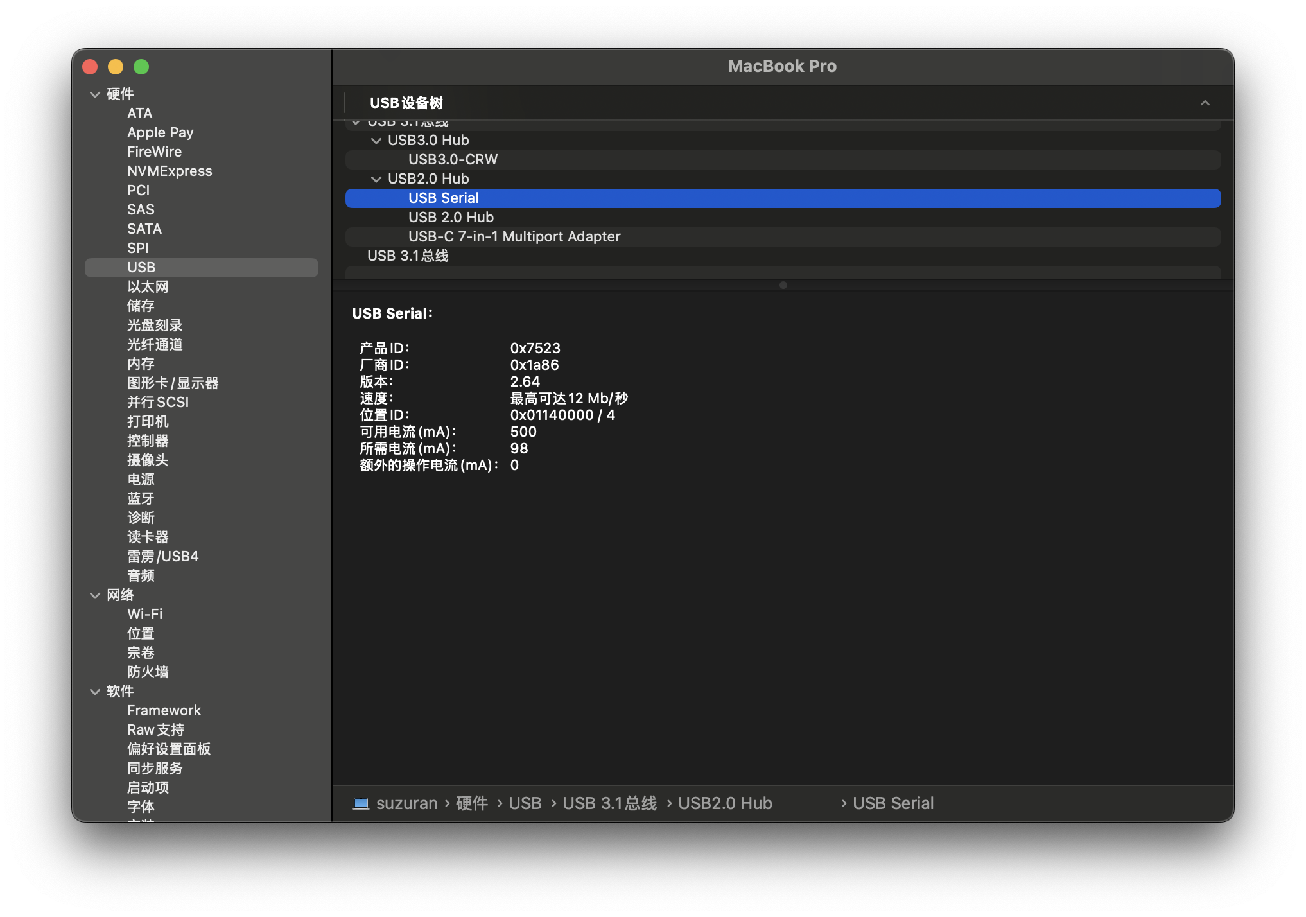
Task: Select USB-C 7-in-1 Multiport Adapter row
Action: pos(783,237)
